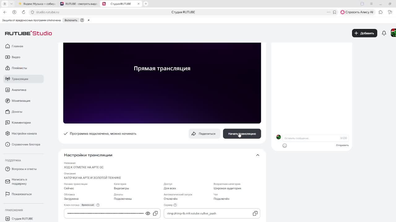Dismiss the malware protection notification bar
Screen dimensions: 396x222
pos(88,20)
